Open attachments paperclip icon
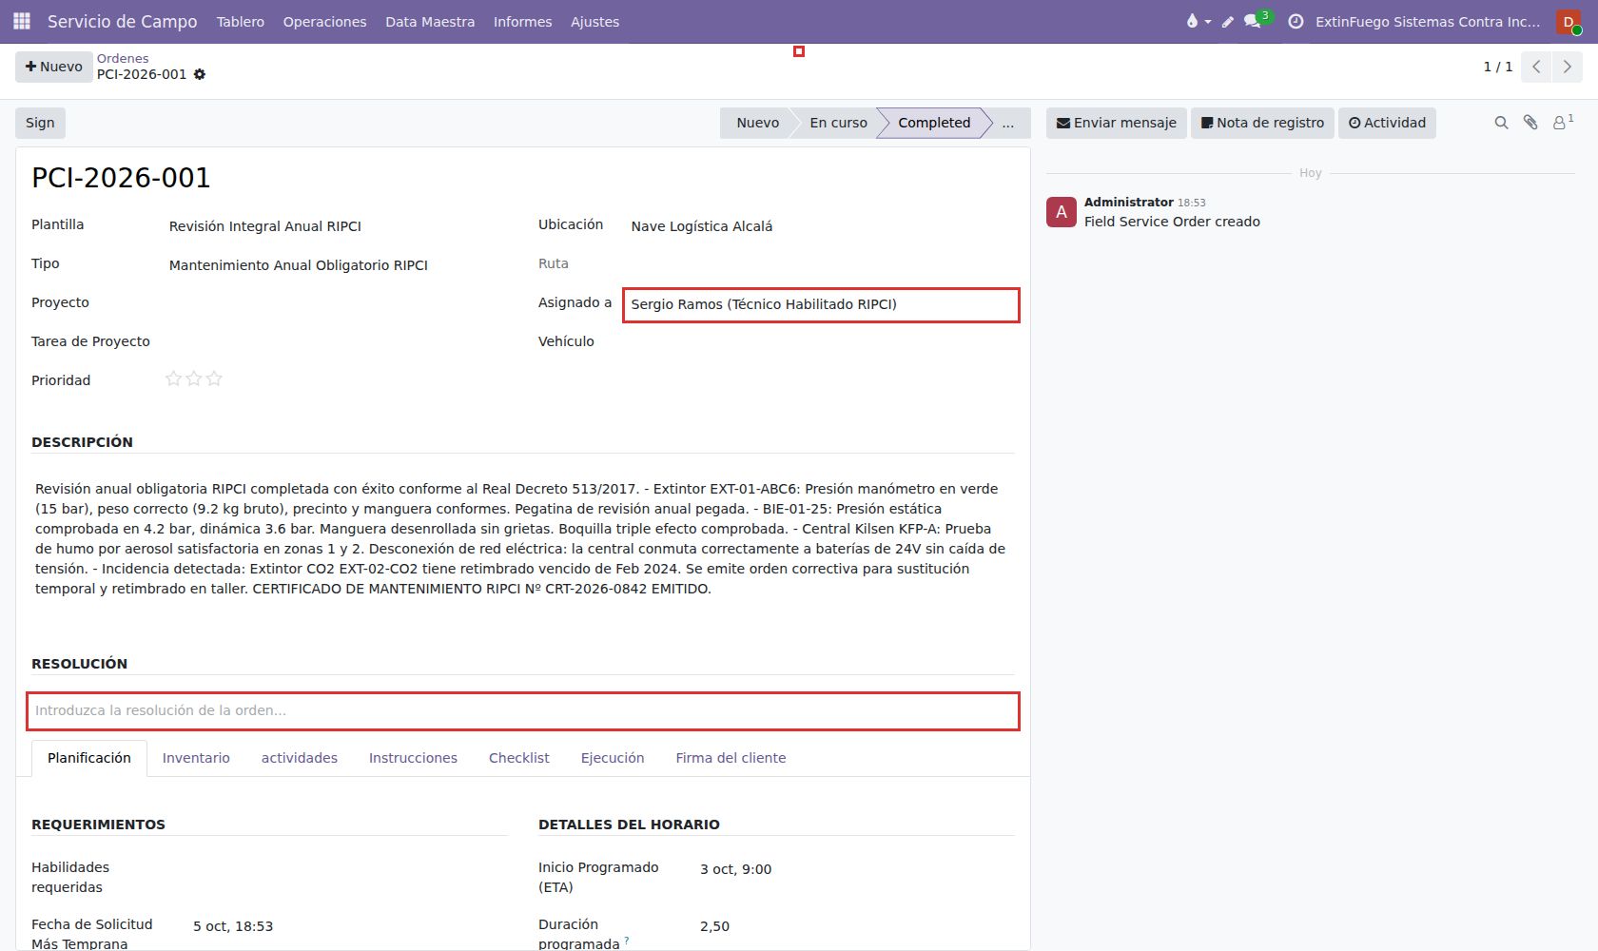 (1530, 123)
